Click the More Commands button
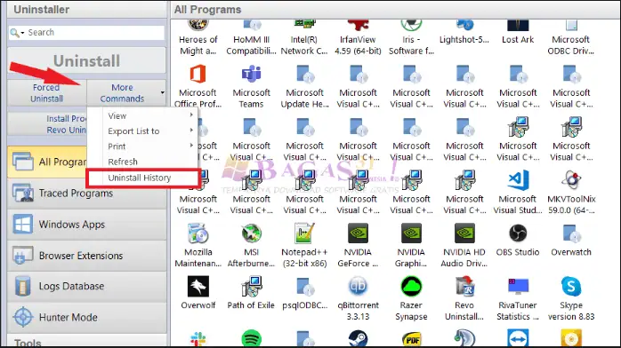621x348 pixels. (122, 93)
